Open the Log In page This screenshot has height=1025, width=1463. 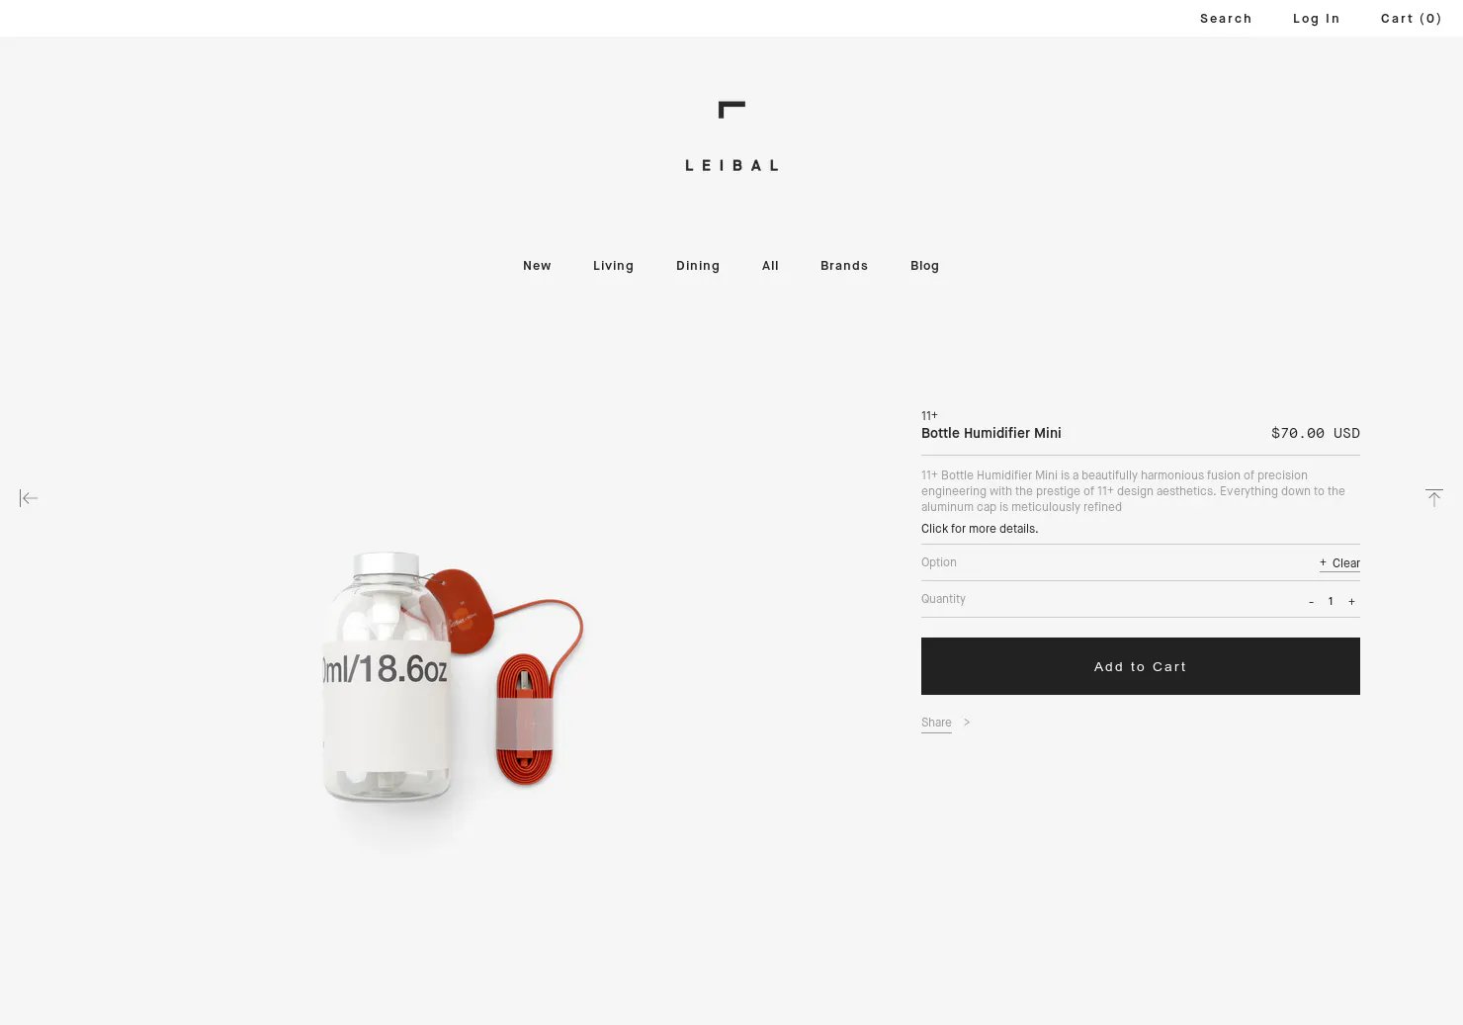pos(1316,19)
